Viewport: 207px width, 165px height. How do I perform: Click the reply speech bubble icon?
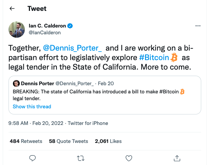click(x=33, y=158)
